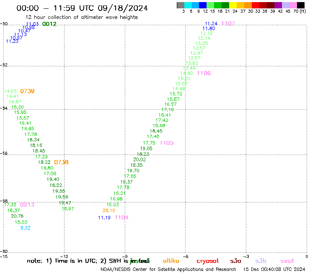Click the '15 Dec 00:40:08 UTC 2024' timestamp

click(x=274, y=270)
